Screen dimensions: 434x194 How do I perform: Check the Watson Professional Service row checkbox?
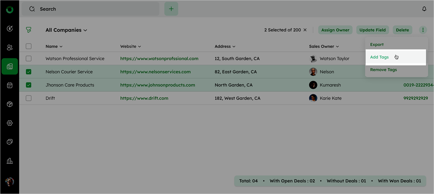[29, 59]
